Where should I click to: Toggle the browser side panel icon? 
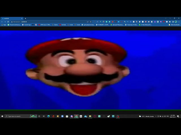tap(173, 22)
